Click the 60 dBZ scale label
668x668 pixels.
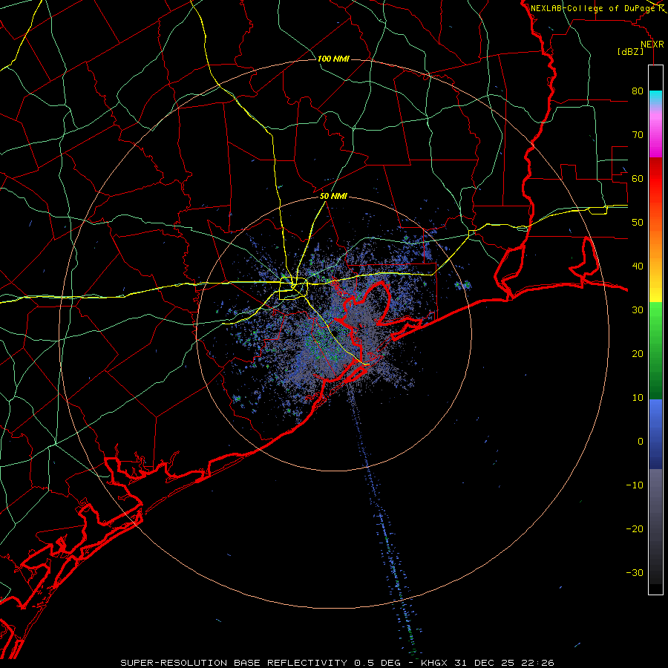tap(638, 178)
